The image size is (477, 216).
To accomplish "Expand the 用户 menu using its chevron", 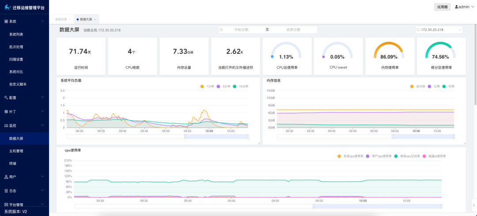I will click(42, 176).
